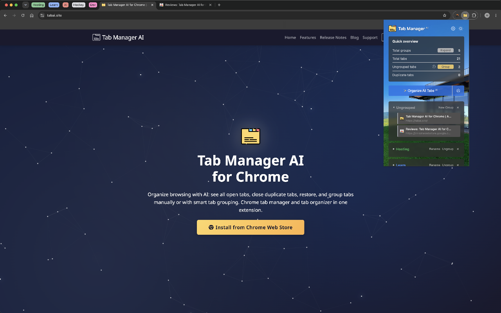Click New Group in the Ungrouped section
The width and height of the screenshot is (501, 313).
click(446, 108)
